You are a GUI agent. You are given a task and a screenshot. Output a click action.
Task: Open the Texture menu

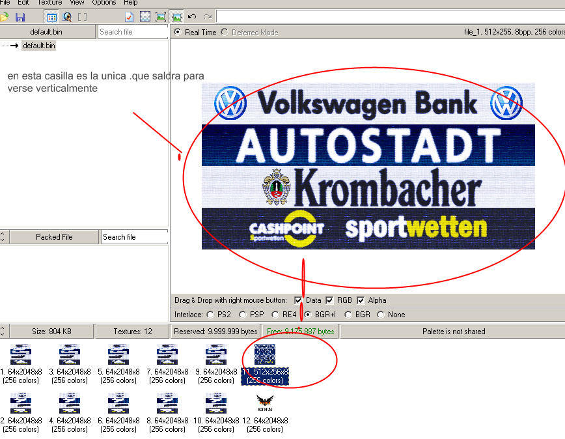[49, 3]
